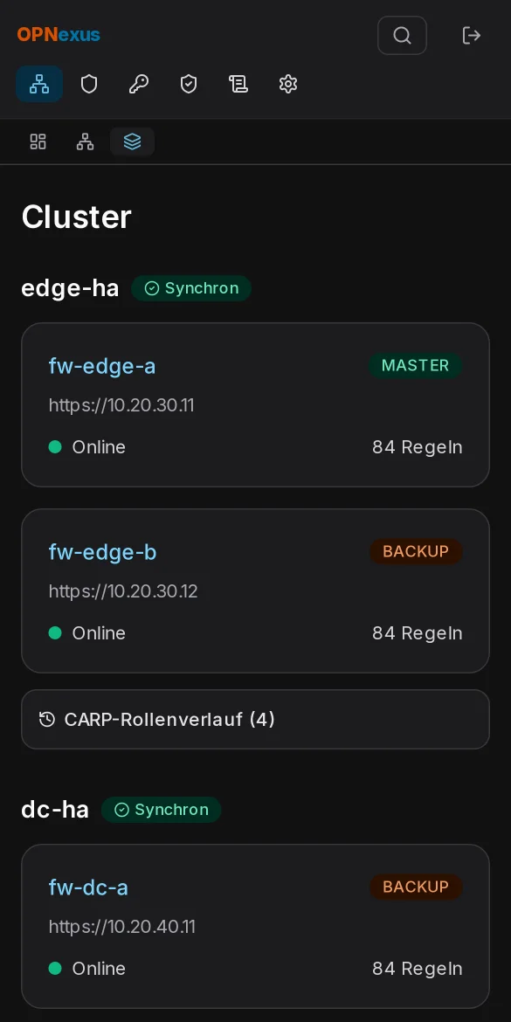511x1022 pixels.
Task: Click the OPNexus logo
Action: pos(59,35)
